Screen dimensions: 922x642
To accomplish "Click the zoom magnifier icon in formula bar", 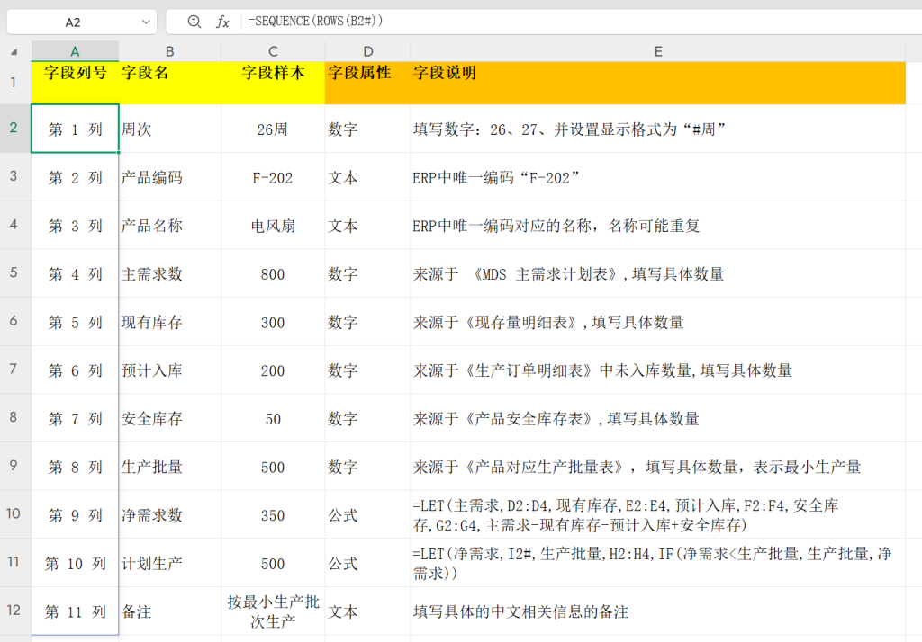I will [194, 22].
